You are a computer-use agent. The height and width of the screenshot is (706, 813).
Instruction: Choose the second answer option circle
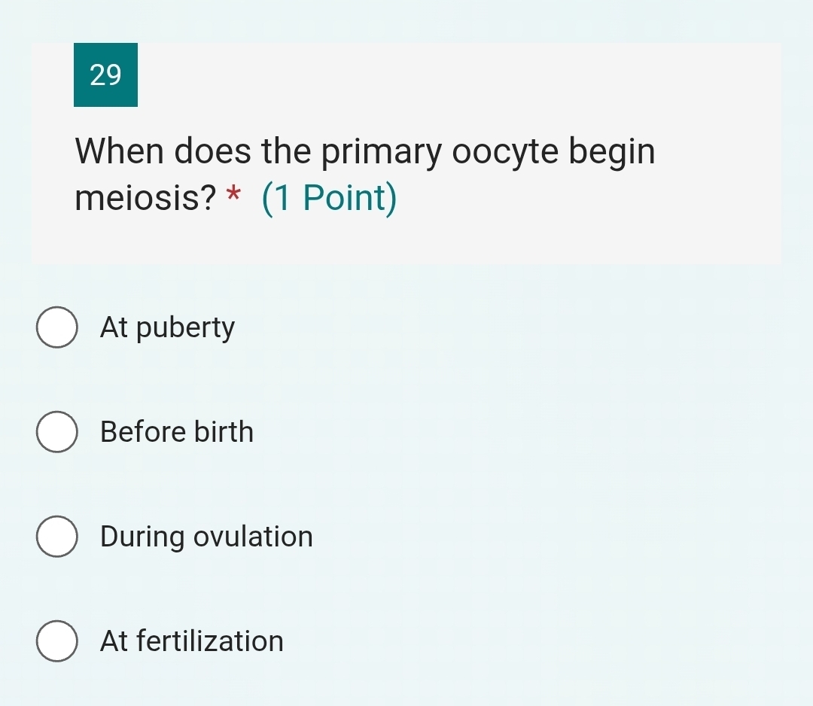(56, 432)
